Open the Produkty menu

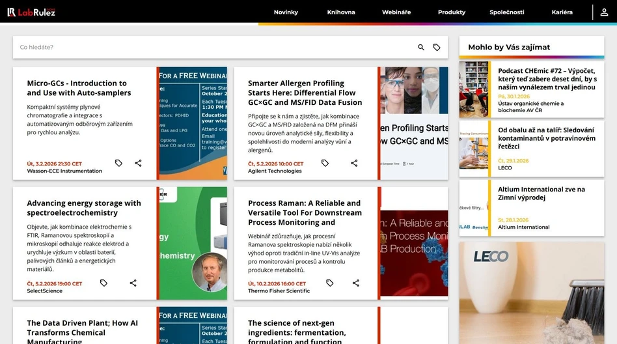[x=452, y=12]
